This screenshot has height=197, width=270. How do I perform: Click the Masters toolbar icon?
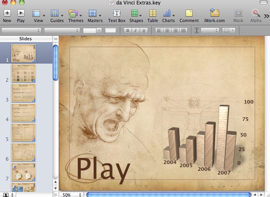coord(93,13)
